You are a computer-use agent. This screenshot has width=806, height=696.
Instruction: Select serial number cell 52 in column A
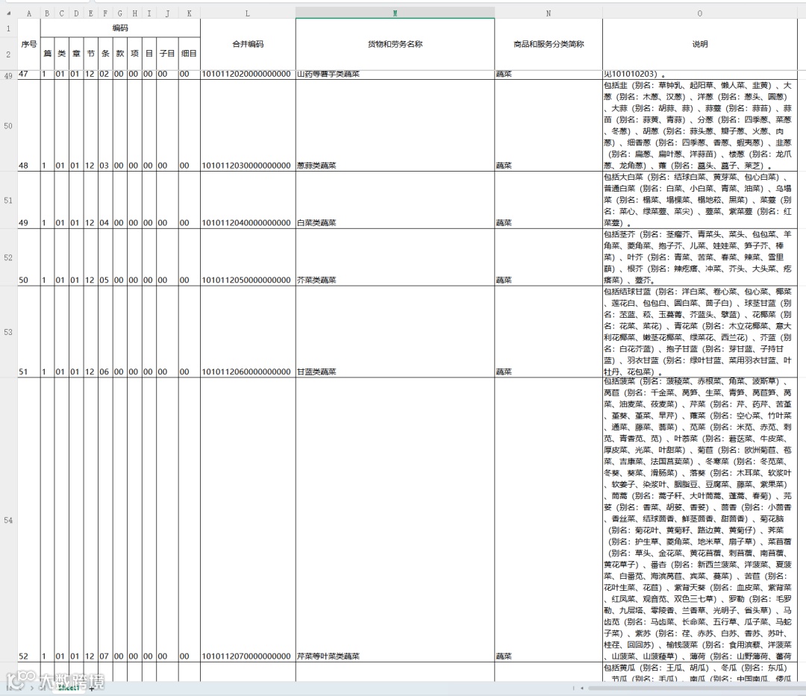click(x=29, y=520)
